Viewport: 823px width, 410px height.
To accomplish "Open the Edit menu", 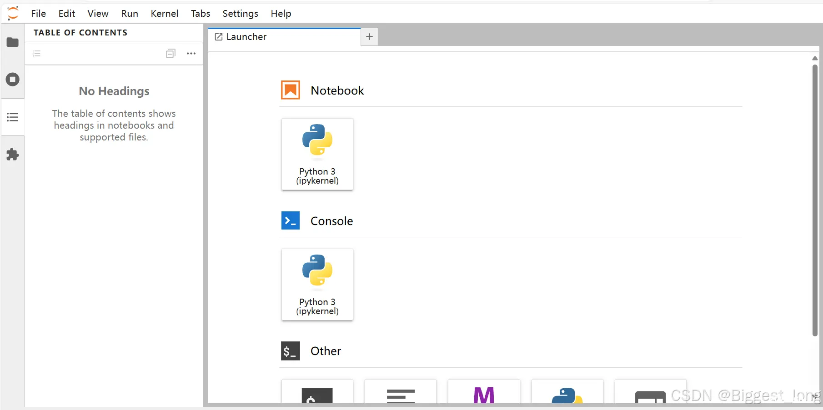I will (x=67, y=14).
